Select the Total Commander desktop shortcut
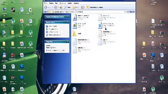168x94 pixels. tap(4, 57)
